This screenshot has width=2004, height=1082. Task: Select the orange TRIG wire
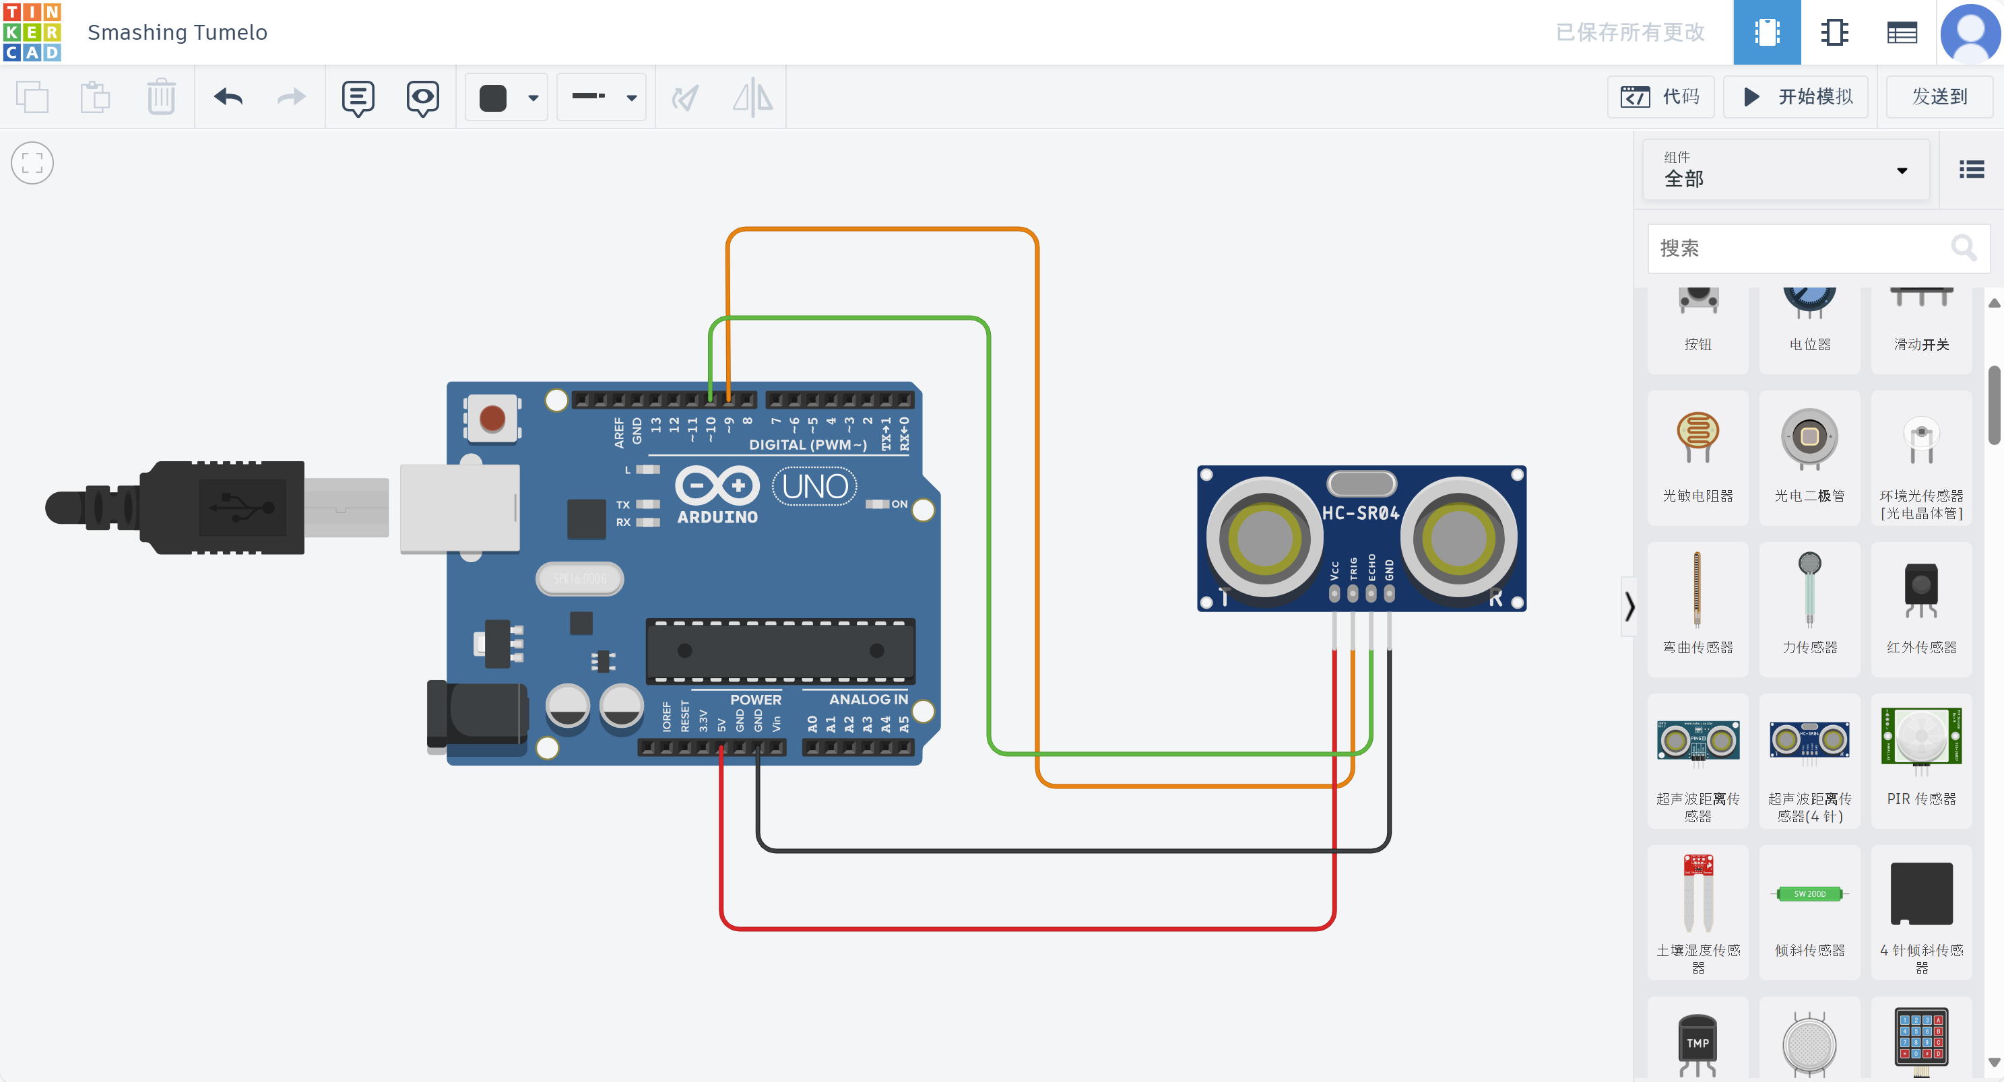(x=1037, y=506)
